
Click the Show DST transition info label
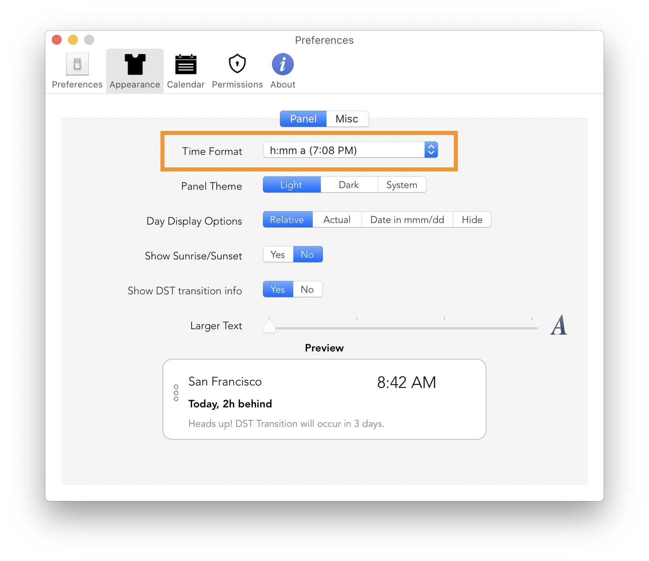tap(185, 291)
